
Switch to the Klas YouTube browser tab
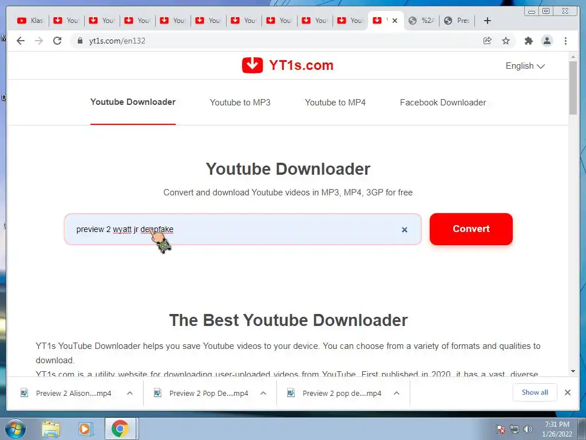pos(30,21)
